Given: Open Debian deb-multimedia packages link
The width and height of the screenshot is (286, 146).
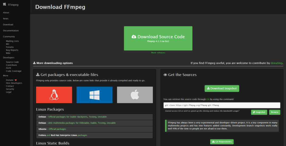Looking at the screenshot, I should (82, 123).
